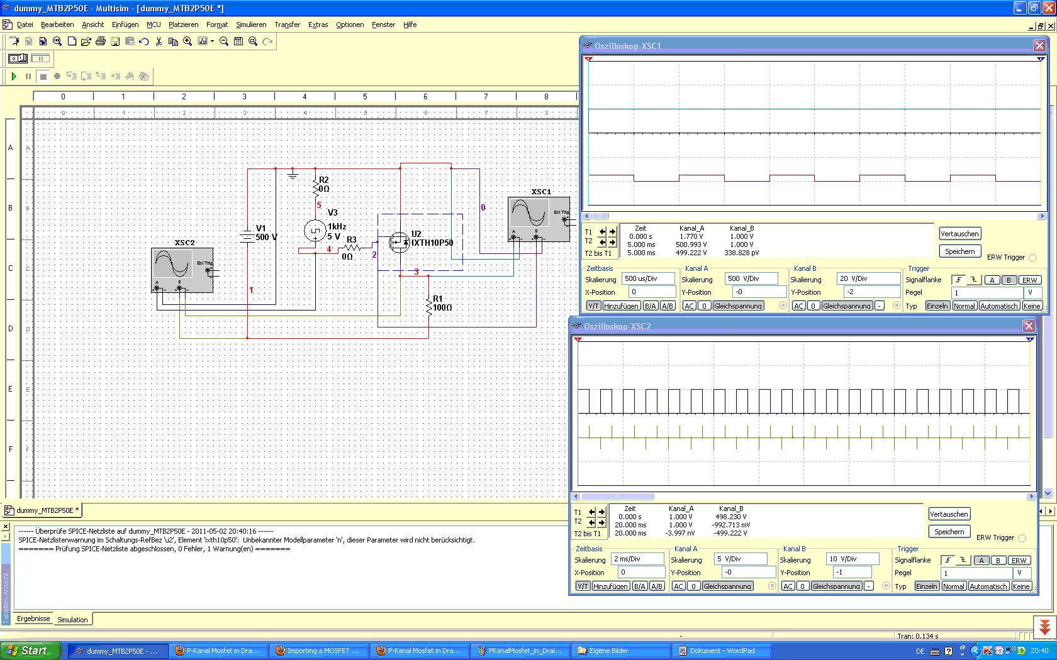This screenshot has width=1057, height=660.
Task: Enable ERW Trigger radio in XSC1 oscilloscope
Action: (x=1032, y=258)
